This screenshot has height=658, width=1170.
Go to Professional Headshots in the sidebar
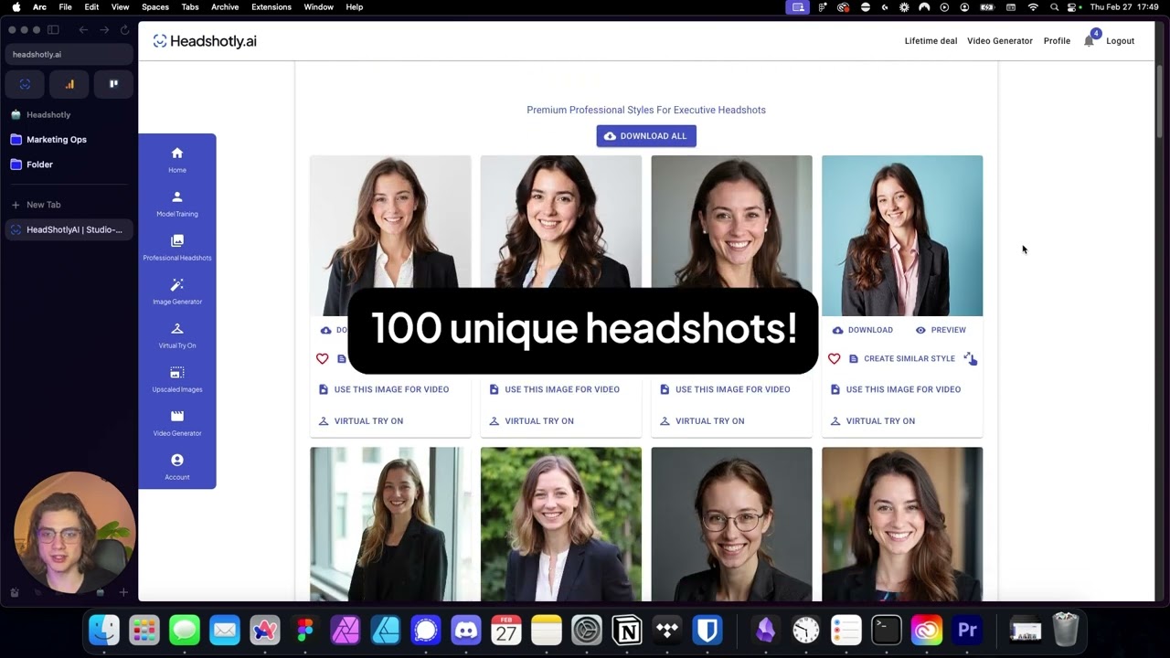point(177,247)
